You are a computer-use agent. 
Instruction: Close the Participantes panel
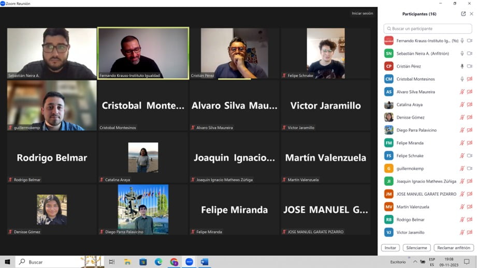471,14
